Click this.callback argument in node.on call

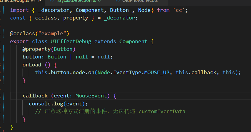(x=196, y=72)
